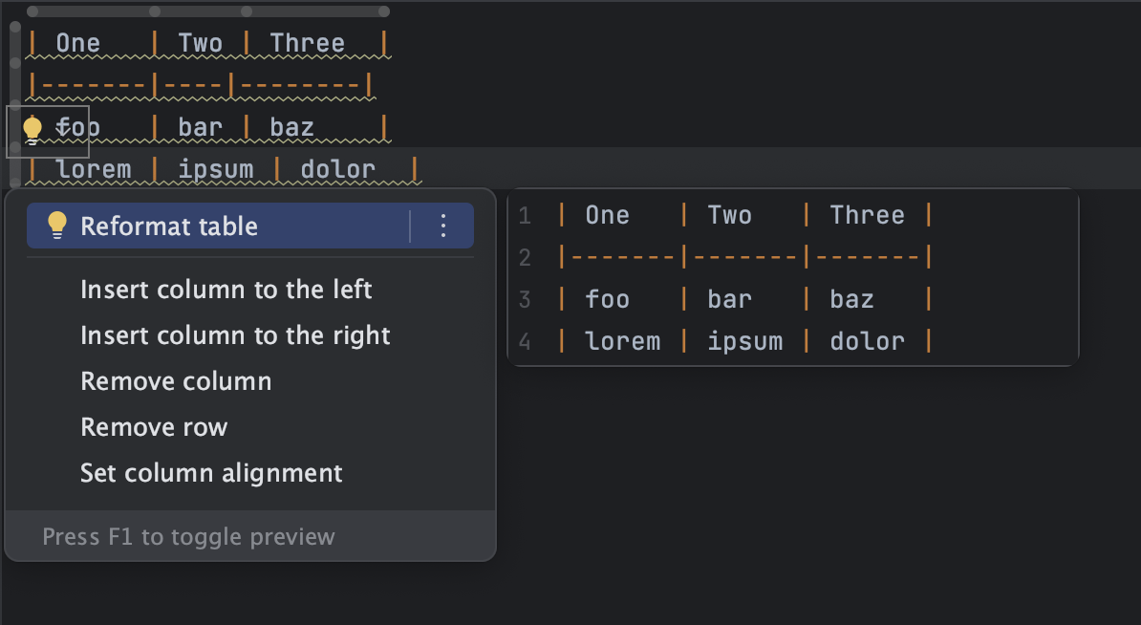The image size is (1141, 625).
Task: Click the "Three" header in the preview pane
Action: click(866, 215)
